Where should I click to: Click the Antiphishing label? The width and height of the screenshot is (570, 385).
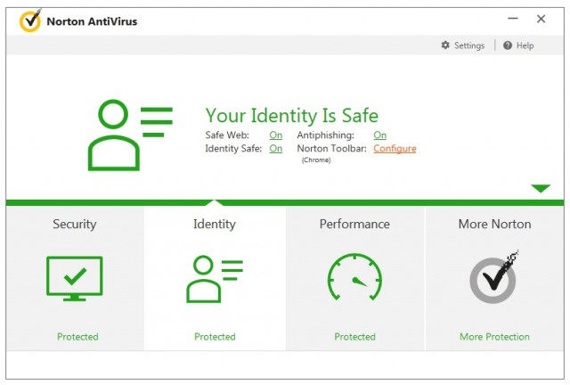325,135
